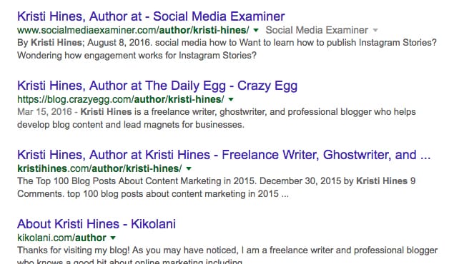Open the About Kristi Hines - Kikolani result
The width and height of the screenshot is (454, 264).
coord(97,224)
